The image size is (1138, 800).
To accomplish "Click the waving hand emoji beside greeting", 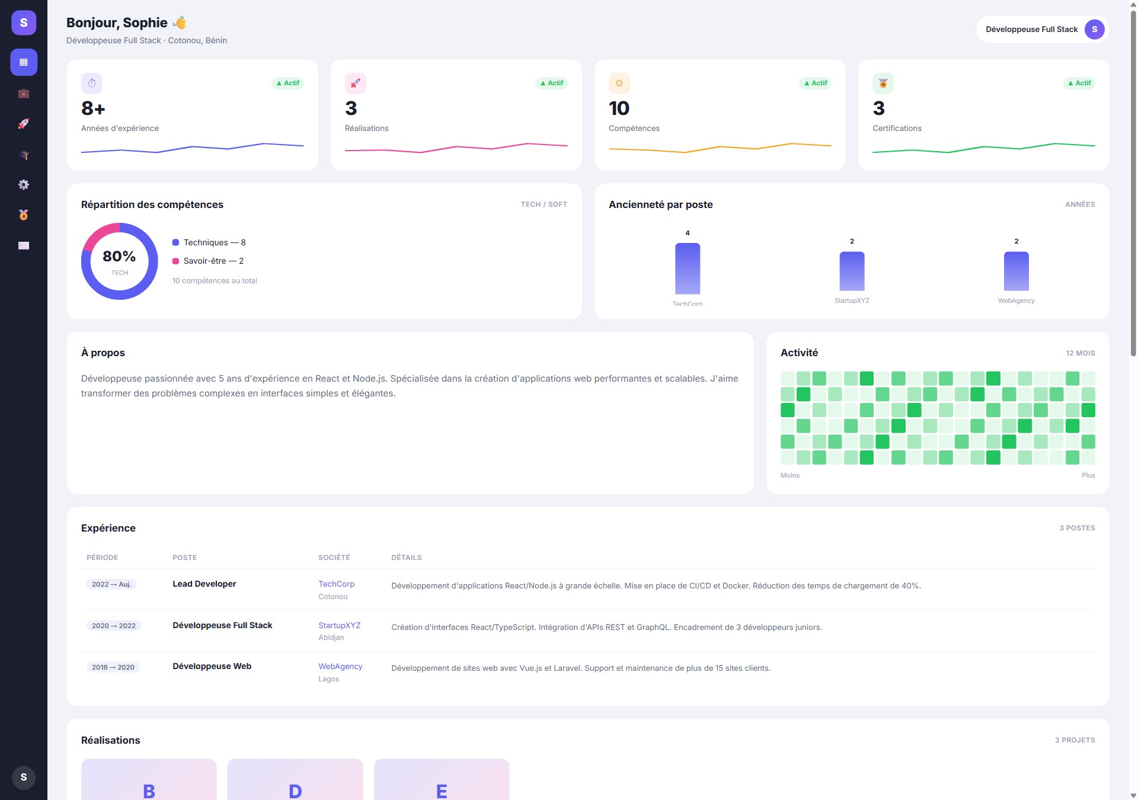I will (180, 23).
